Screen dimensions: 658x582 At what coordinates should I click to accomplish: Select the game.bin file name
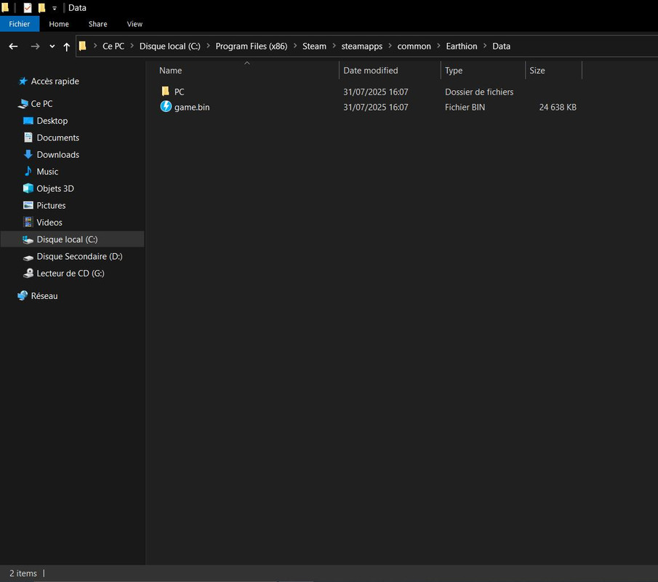192,108
